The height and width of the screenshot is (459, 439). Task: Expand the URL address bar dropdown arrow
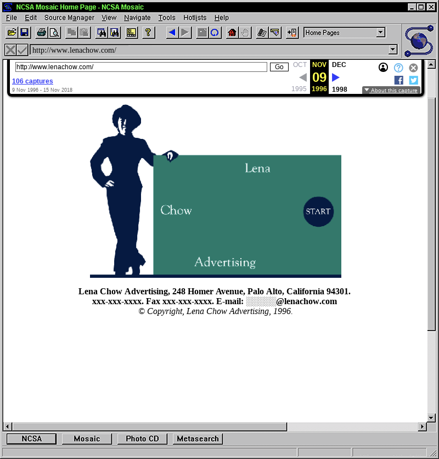(392, 50)
